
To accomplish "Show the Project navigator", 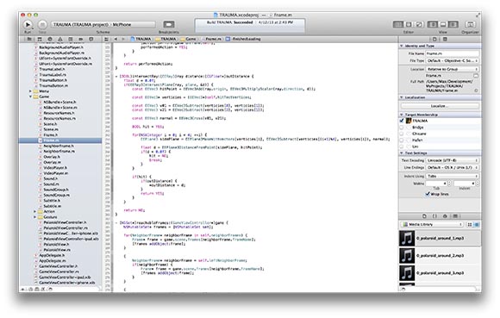I will click(x=29, y=39).
